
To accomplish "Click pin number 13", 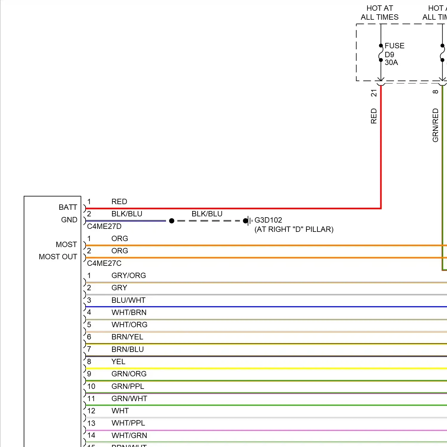I will (x=91, y=423).
